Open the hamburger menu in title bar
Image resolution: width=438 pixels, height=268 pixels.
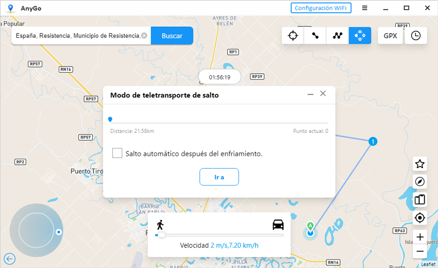pyautogui.click(x=364, y=8)
